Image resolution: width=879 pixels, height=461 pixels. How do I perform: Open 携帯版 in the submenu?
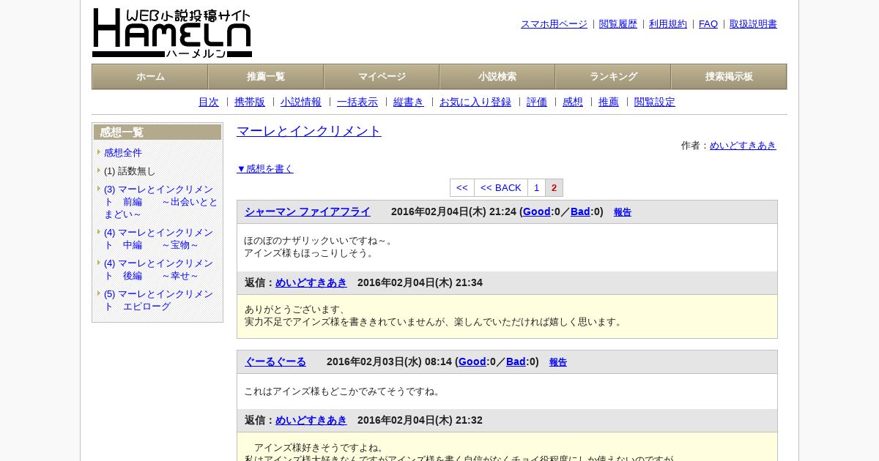coord(250,102)
